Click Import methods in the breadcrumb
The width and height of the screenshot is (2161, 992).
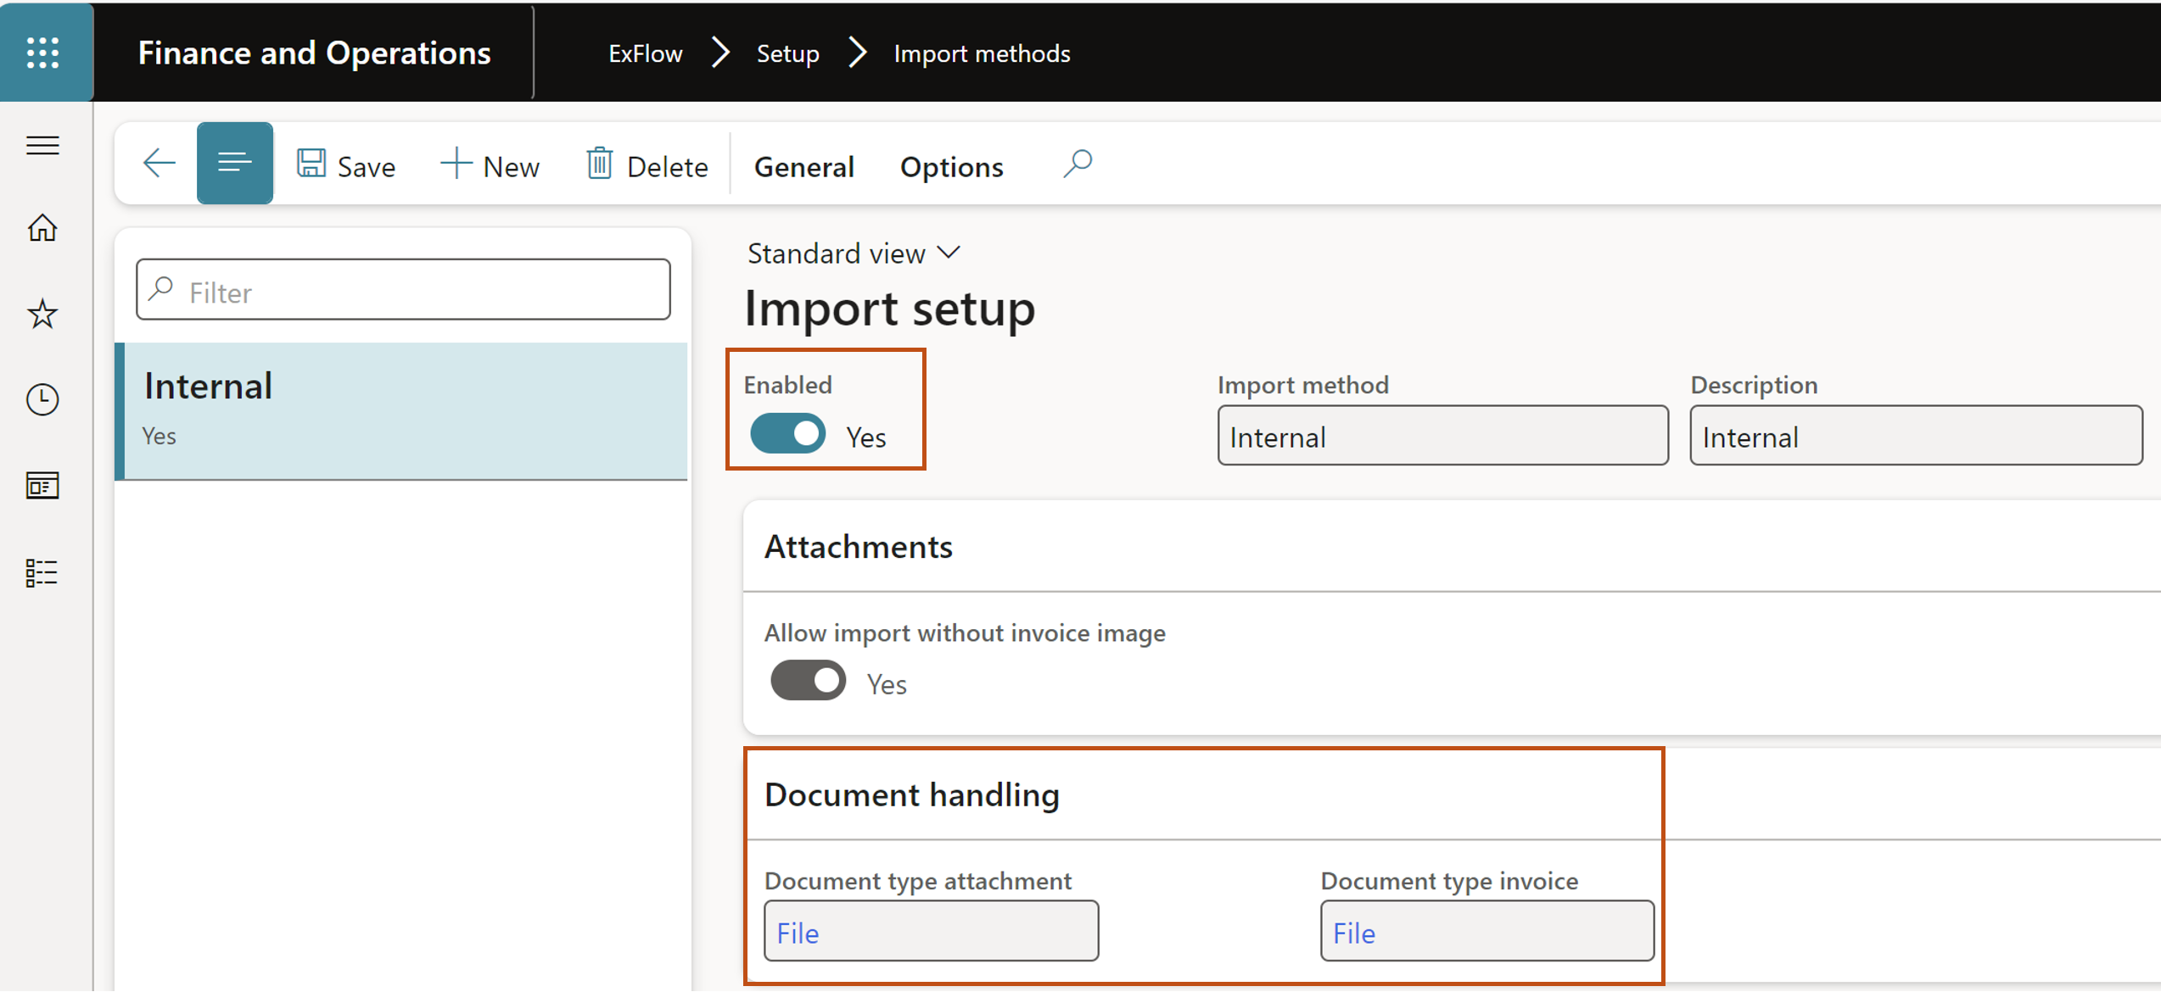click(983, 53)
